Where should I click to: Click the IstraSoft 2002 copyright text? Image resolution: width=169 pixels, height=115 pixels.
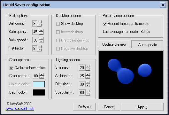(19, 104)
